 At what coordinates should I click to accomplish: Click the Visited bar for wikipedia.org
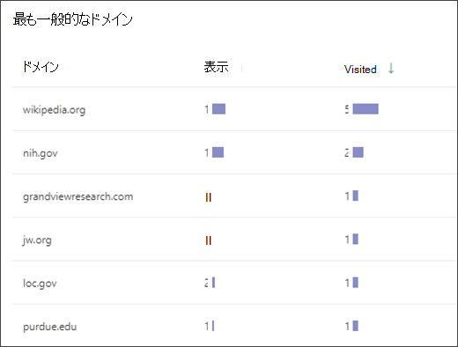pos(366,109)
